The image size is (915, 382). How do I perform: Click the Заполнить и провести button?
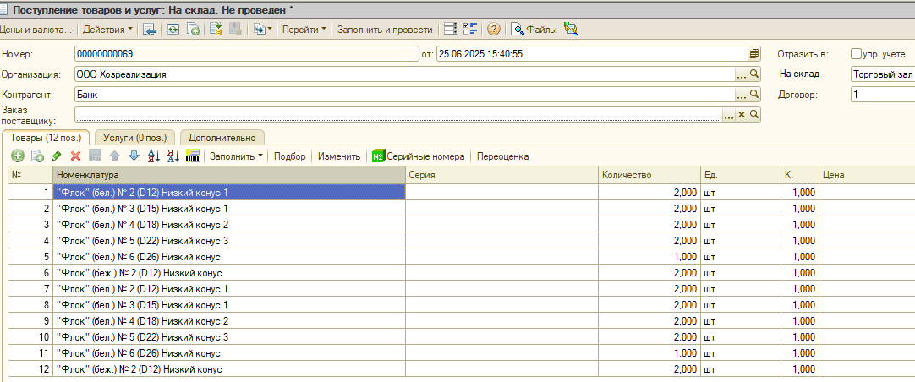pos(385,30)
